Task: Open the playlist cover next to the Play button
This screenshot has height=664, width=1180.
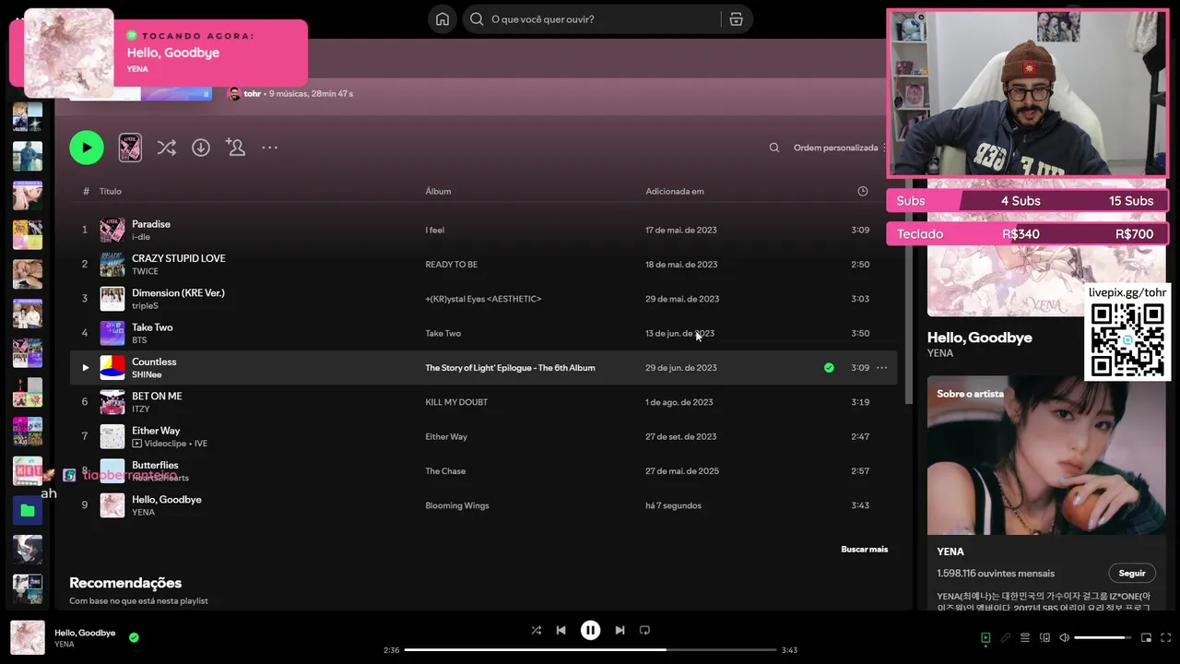Action: (x=130, y=148)
